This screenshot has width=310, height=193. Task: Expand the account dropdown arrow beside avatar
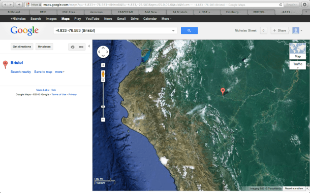coord(301,30)
